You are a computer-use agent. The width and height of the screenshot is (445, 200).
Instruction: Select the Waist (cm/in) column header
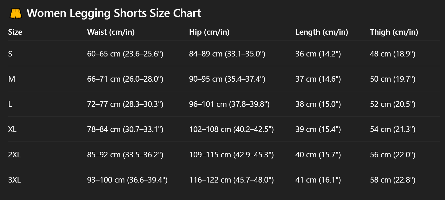point(111,32)
